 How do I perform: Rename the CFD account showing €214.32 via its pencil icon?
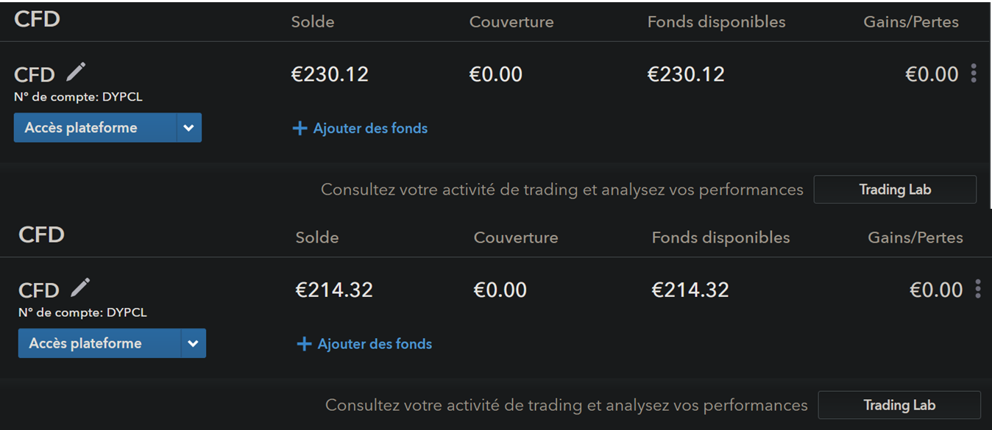pyautogui.click(x=80, y=287)
